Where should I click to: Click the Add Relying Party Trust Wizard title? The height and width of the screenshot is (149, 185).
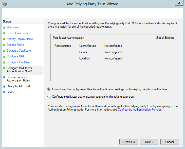click(92, 4)
